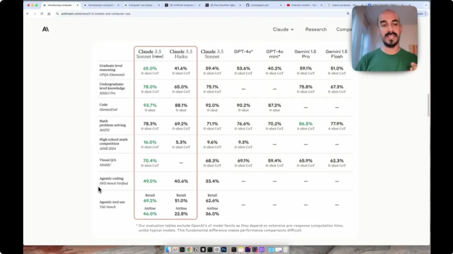Click 'Gemini 1.5 Pro' column header
The width and height of the screenshot is (453, 254).
[x=305, y=54]
